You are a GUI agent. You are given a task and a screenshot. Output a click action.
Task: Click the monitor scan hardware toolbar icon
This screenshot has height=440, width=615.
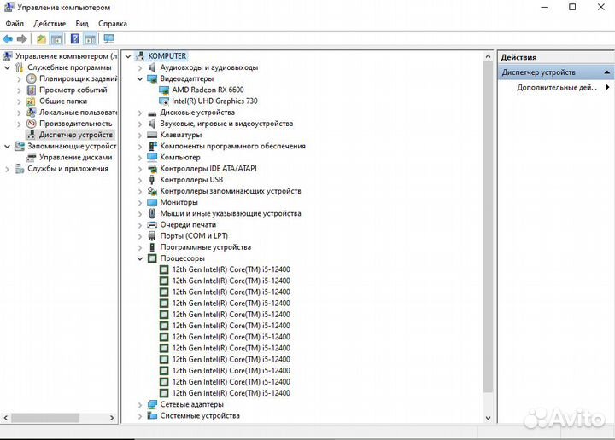(x=109, y=39)
